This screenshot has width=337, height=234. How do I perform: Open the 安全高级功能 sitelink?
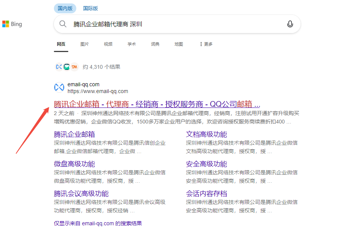[x=206, y=164]
